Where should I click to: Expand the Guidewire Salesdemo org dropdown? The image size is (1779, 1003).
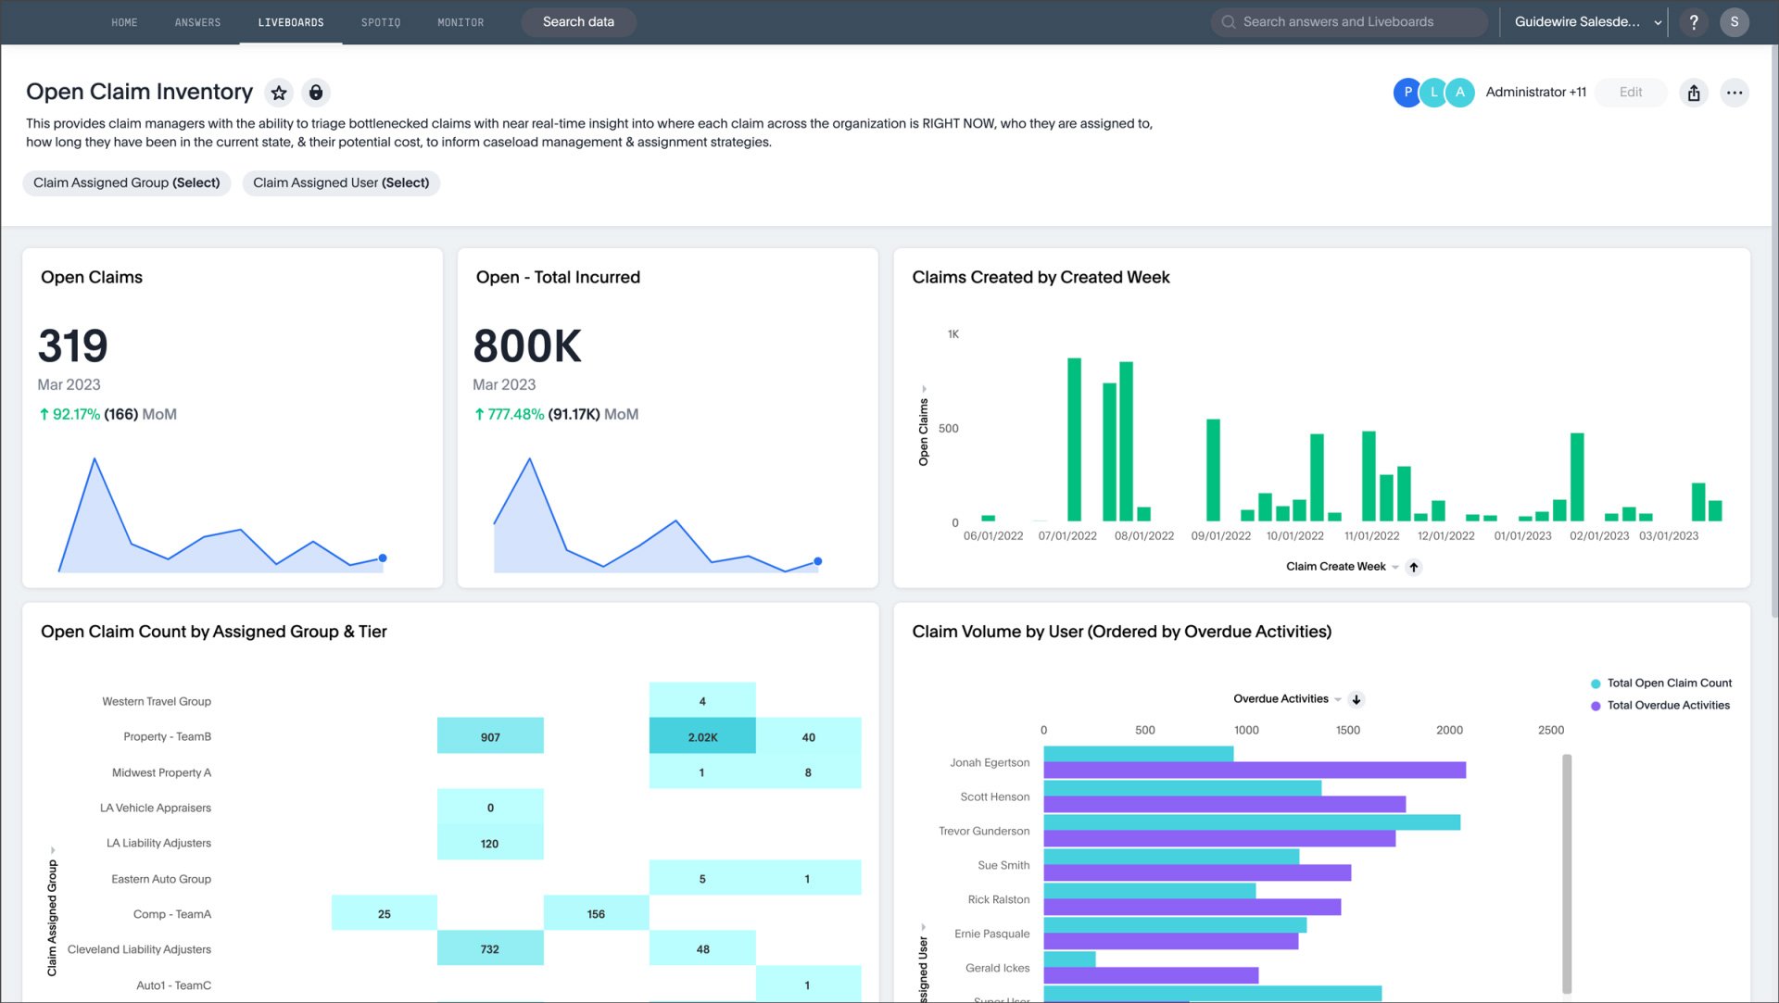click(1587, 22)
